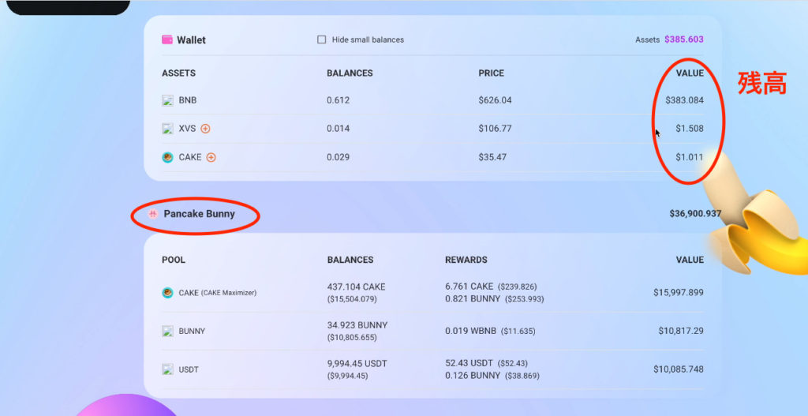Image resolution: width=808 pixels, height=416 pixels.
Task: Click the 34.923 BUNNY pool balance
Action: (357, 325)
